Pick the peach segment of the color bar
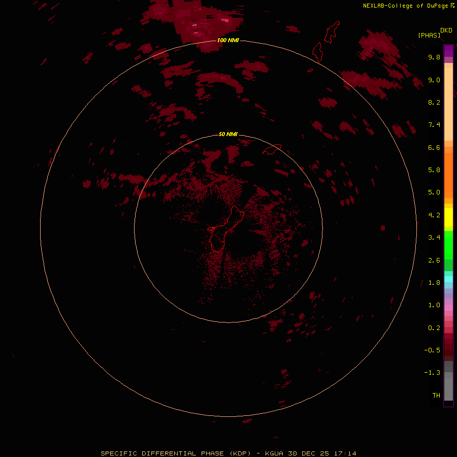 [448, 104]
